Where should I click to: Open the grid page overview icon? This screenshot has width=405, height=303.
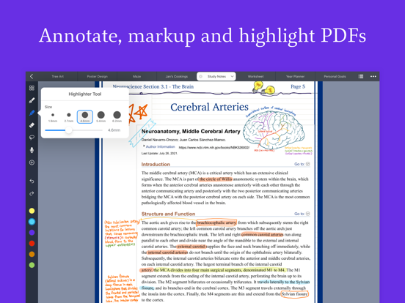pos(32,88)
